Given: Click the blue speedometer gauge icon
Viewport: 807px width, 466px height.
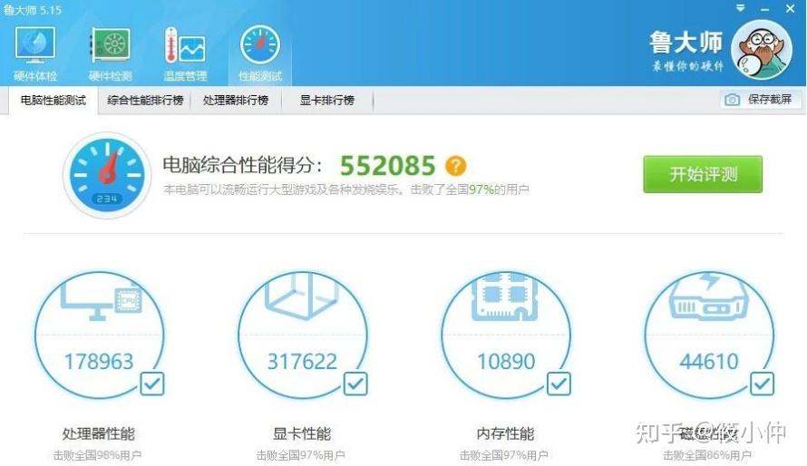Looking at the screenshot, I should click(107, 175).
